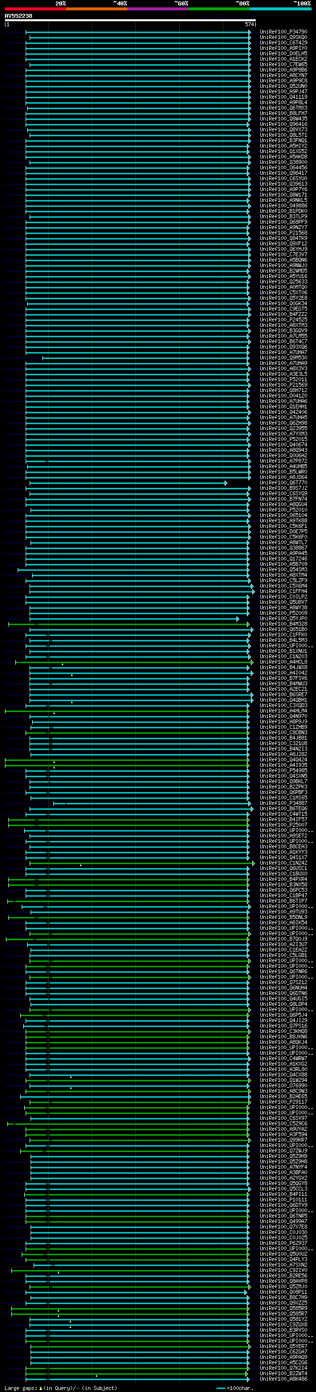
Task: Select the UniRef100_Q6T770 label
Action: [x=283, y=482]
